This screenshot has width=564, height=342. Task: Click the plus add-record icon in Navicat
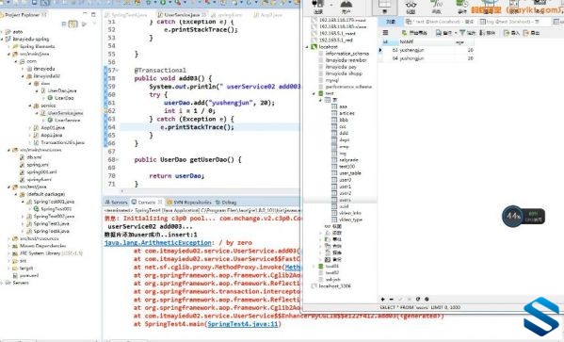tap(382, 300)
